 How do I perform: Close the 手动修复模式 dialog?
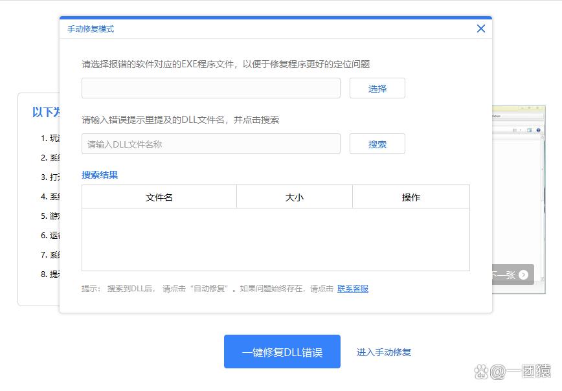point(480,28)
